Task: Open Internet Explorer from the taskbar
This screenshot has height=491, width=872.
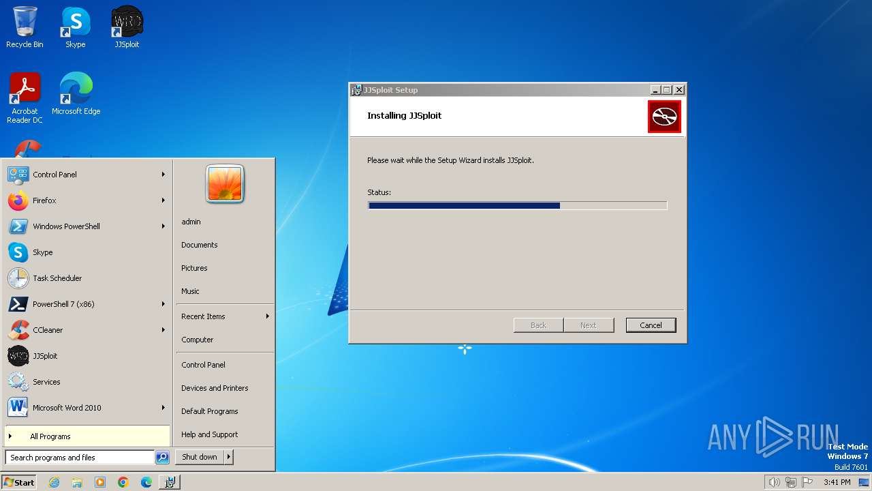Action: point(54,482)
